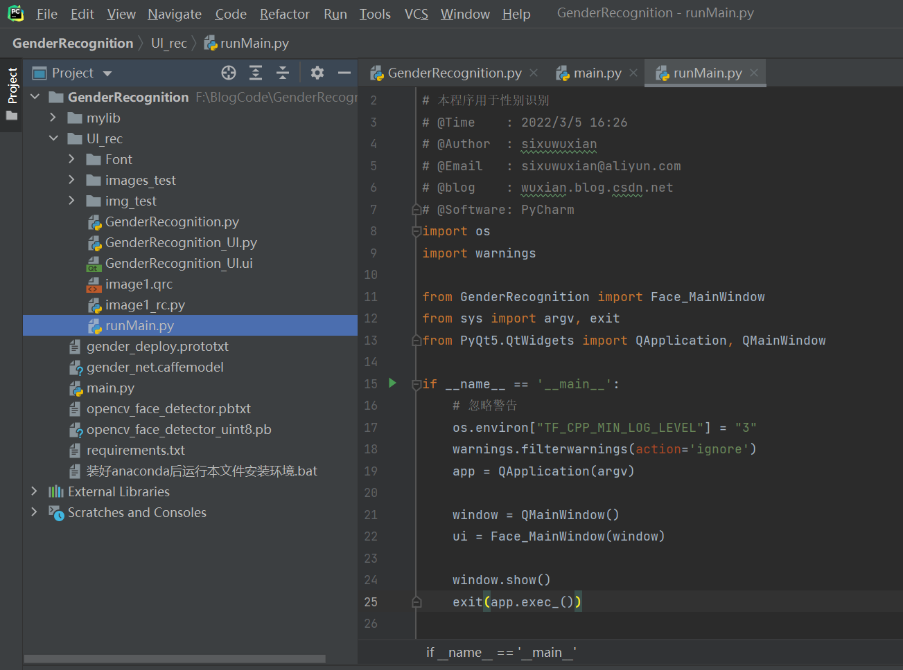The image size is (903, 670).
Task: Switch to the main.py editor tab
Action: point(597,73)
